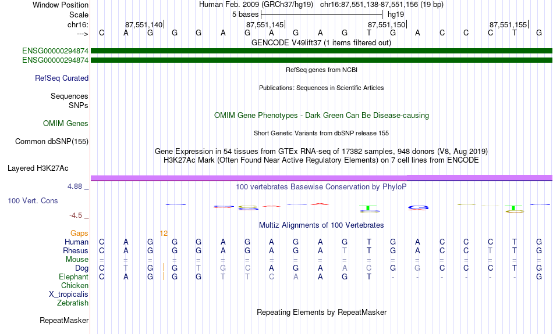Select the Rhesus alignment row label
This screenshot has height=334, width=553.
(x=76, y=250)
